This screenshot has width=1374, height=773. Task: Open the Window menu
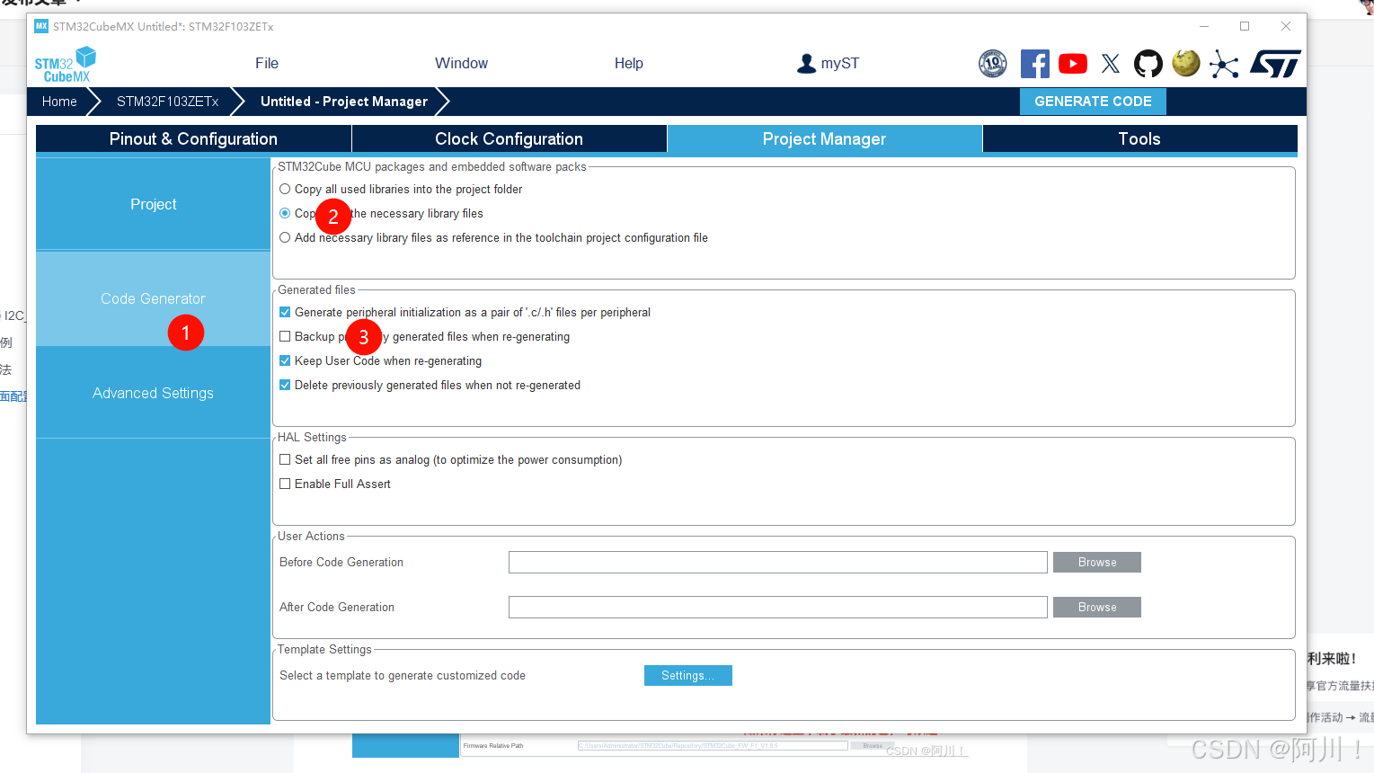tap(461, 63)
